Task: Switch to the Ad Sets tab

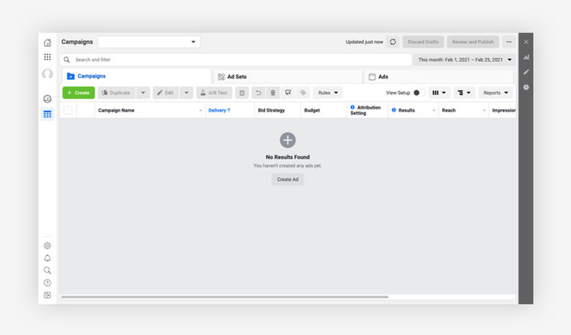Action: click(x=288, y=77)
